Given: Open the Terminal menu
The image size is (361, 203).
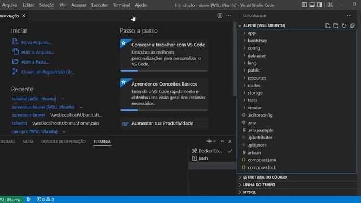Looking at the screenshot, I should point(121,5).
